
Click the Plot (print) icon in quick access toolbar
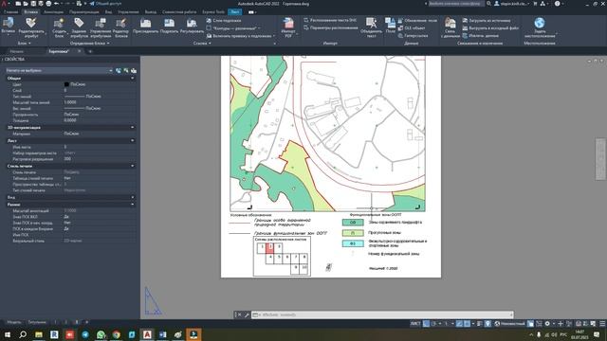tap(48, 4)
